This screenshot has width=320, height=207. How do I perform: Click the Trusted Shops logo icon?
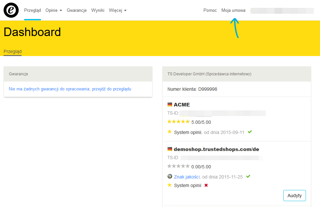[11, 10]
